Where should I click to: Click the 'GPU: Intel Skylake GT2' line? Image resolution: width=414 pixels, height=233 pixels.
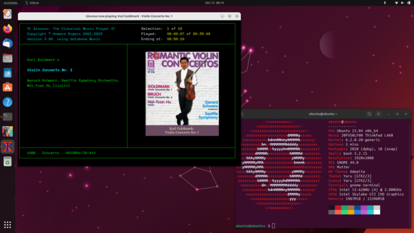(366, 194)
